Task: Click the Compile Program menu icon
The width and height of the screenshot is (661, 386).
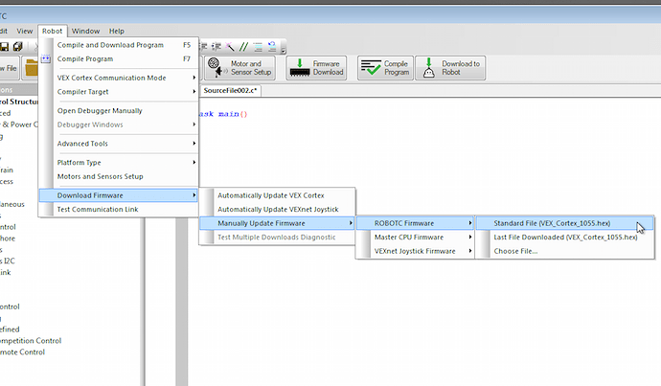Action: [46, 58]
